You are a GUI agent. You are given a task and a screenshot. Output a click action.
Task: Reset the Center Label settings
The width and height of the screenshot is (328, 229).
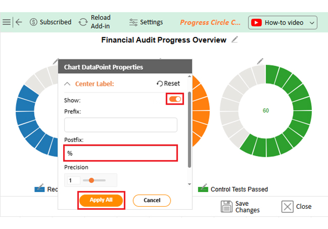(168, 84)
